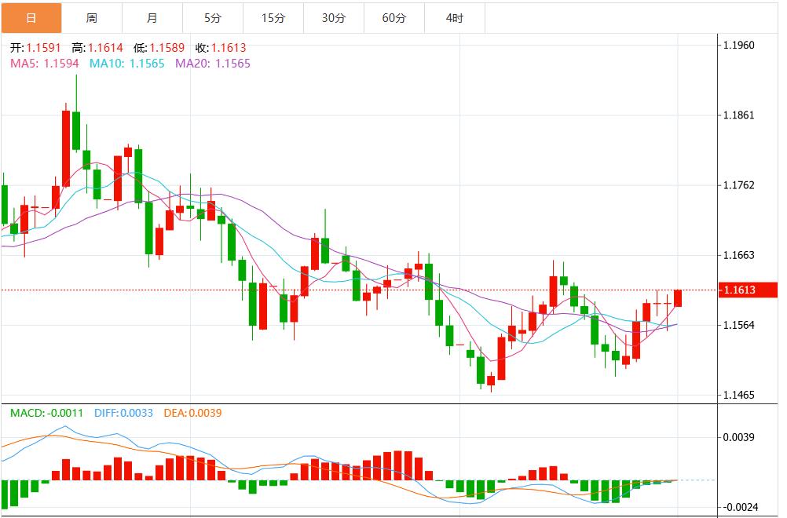
Task: Click the MA20 indicator label
Action: 212,63
